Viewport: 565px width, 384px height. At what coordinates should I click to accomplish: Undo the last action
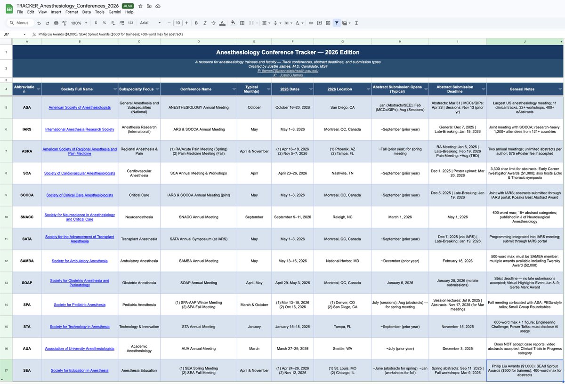[x=39, y=23]
